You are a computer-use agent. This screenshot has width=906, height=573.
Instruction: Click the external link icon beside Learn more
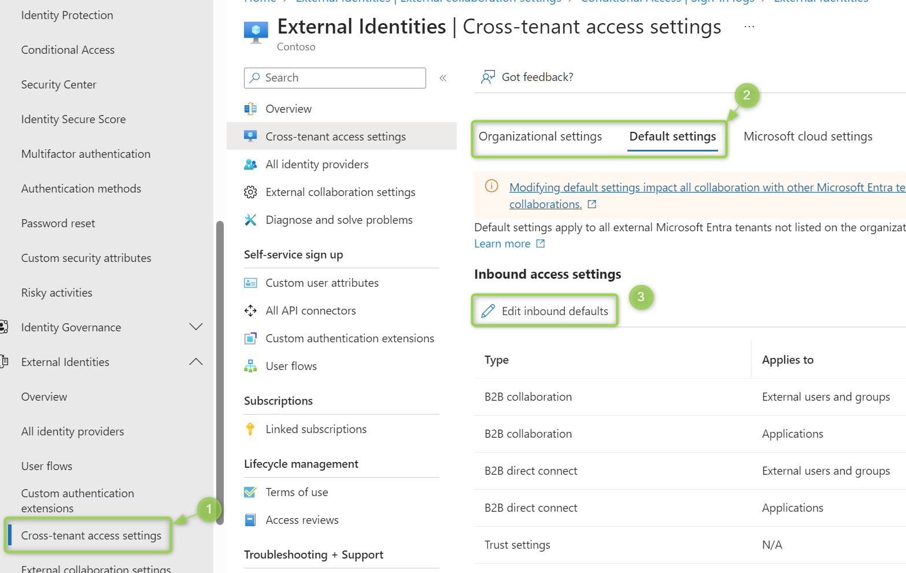[541, 243]
